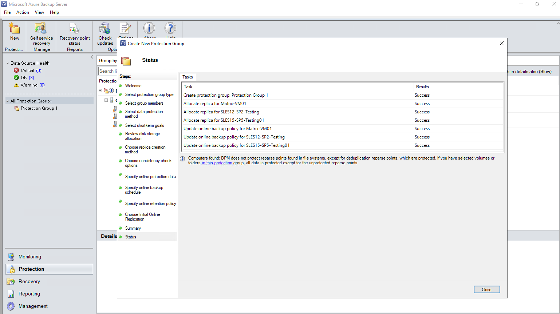Screen dimensions: 560x314
Task: Click the OK (3) count link
Action: (31, 77)
